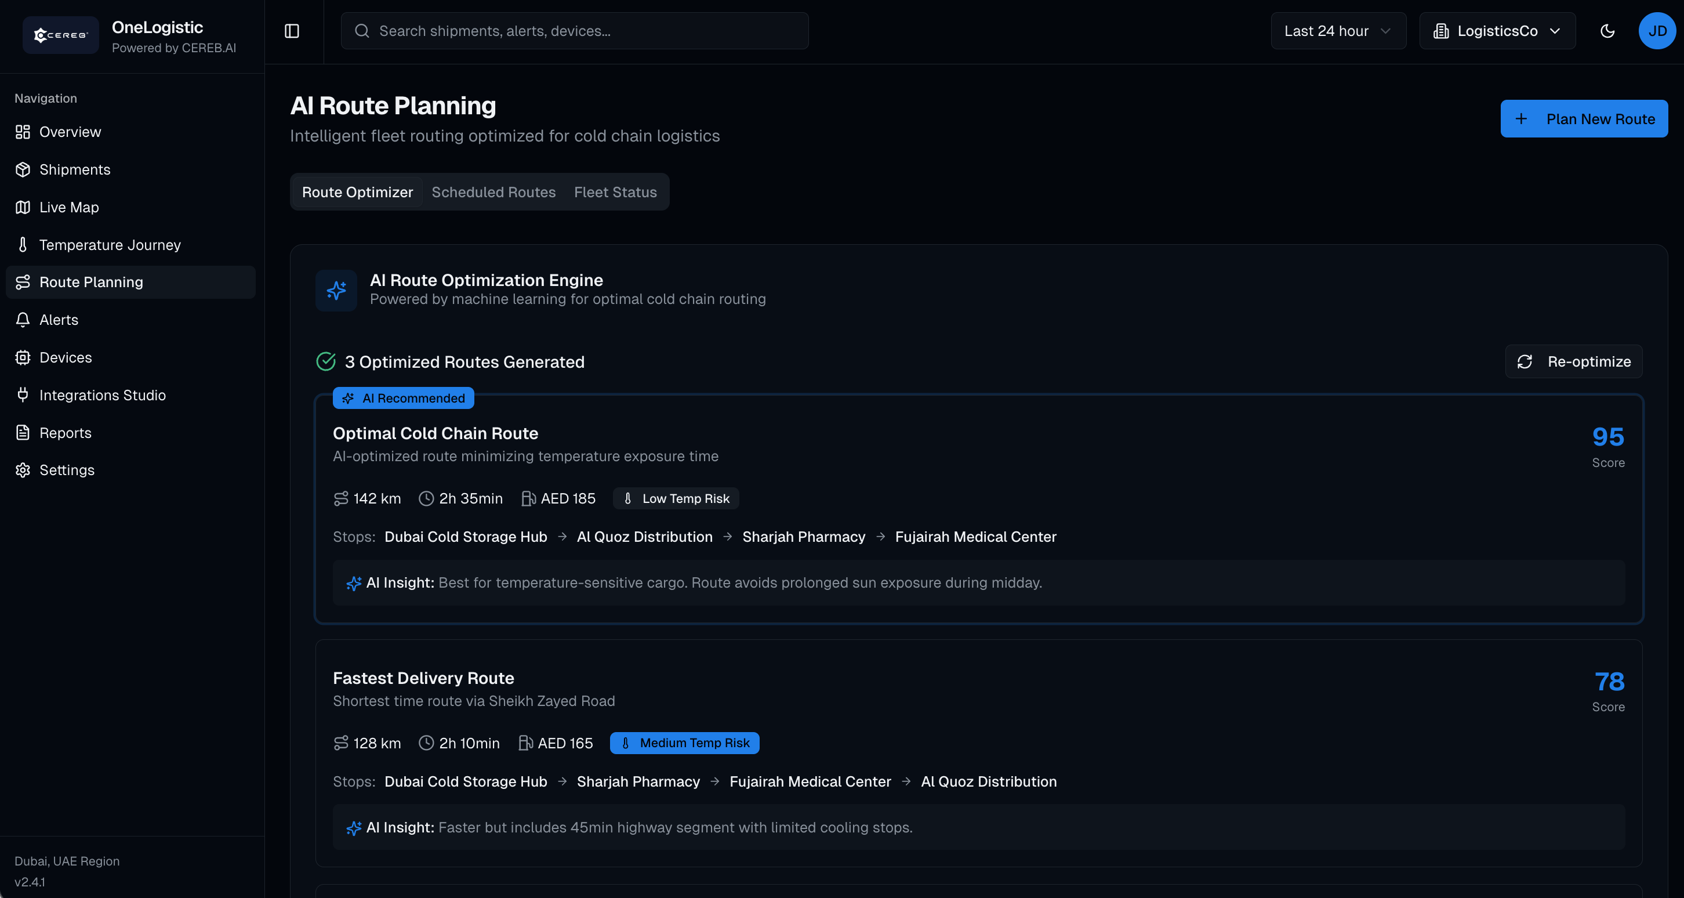Open Devices from the sidebar icon
This screenshot has height=898, width=1684.
coord(22,357)
